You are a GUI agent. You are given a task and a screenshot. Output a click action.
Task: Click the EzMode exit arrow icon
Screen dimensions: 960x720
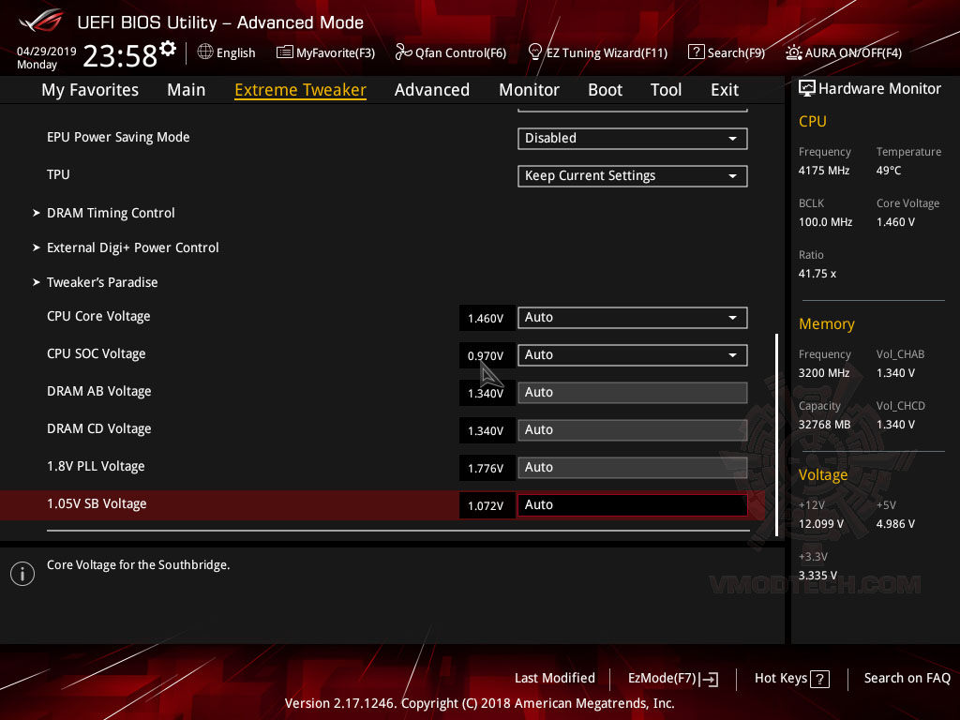coord(710,679)
